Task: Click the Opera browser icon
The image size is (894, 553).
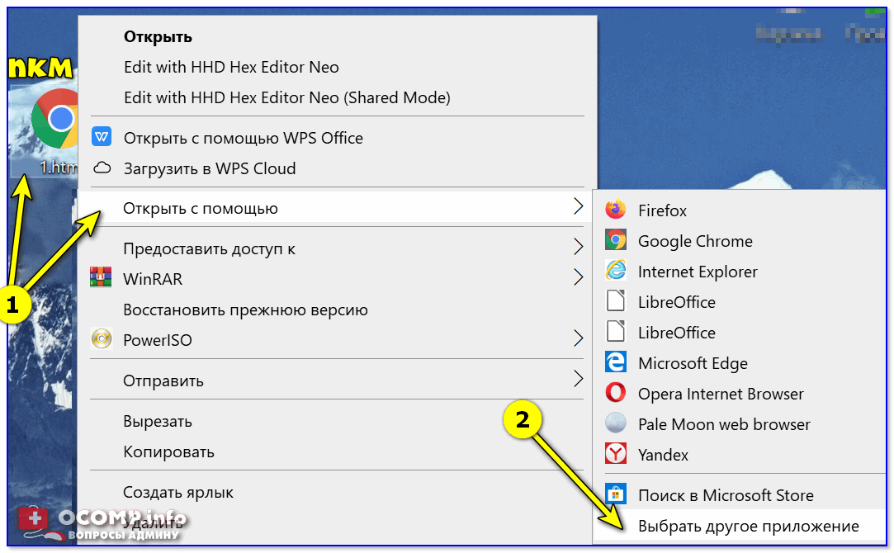Action: tap(616, 394)
